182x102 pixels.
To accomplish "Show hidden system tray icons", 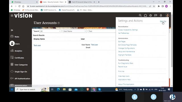I will coord(135,90).
